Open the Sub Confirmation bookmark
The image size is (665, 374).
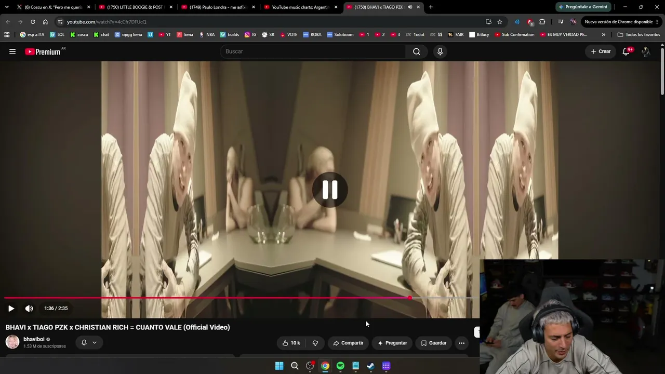[x=514, y=35]
